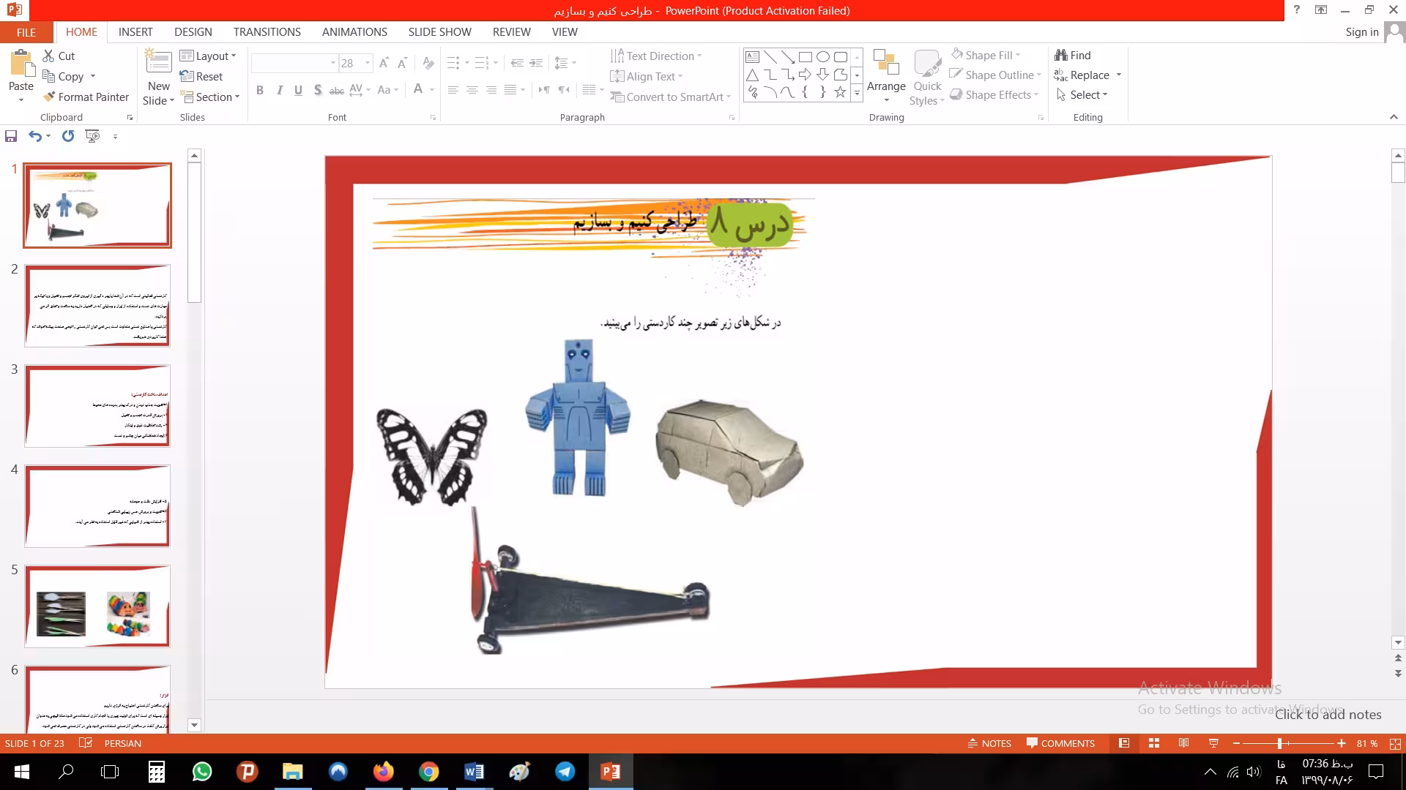This screenshot has width=1406, height=790.
Task: Click the Undo arrow icon
Action: (x=34, y=136)
